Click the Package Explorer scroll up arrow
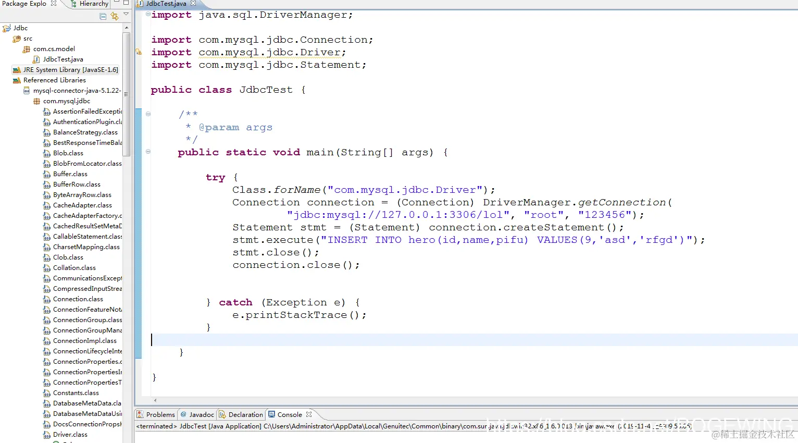Screen dimensions: 798x443 coord(126,28)
